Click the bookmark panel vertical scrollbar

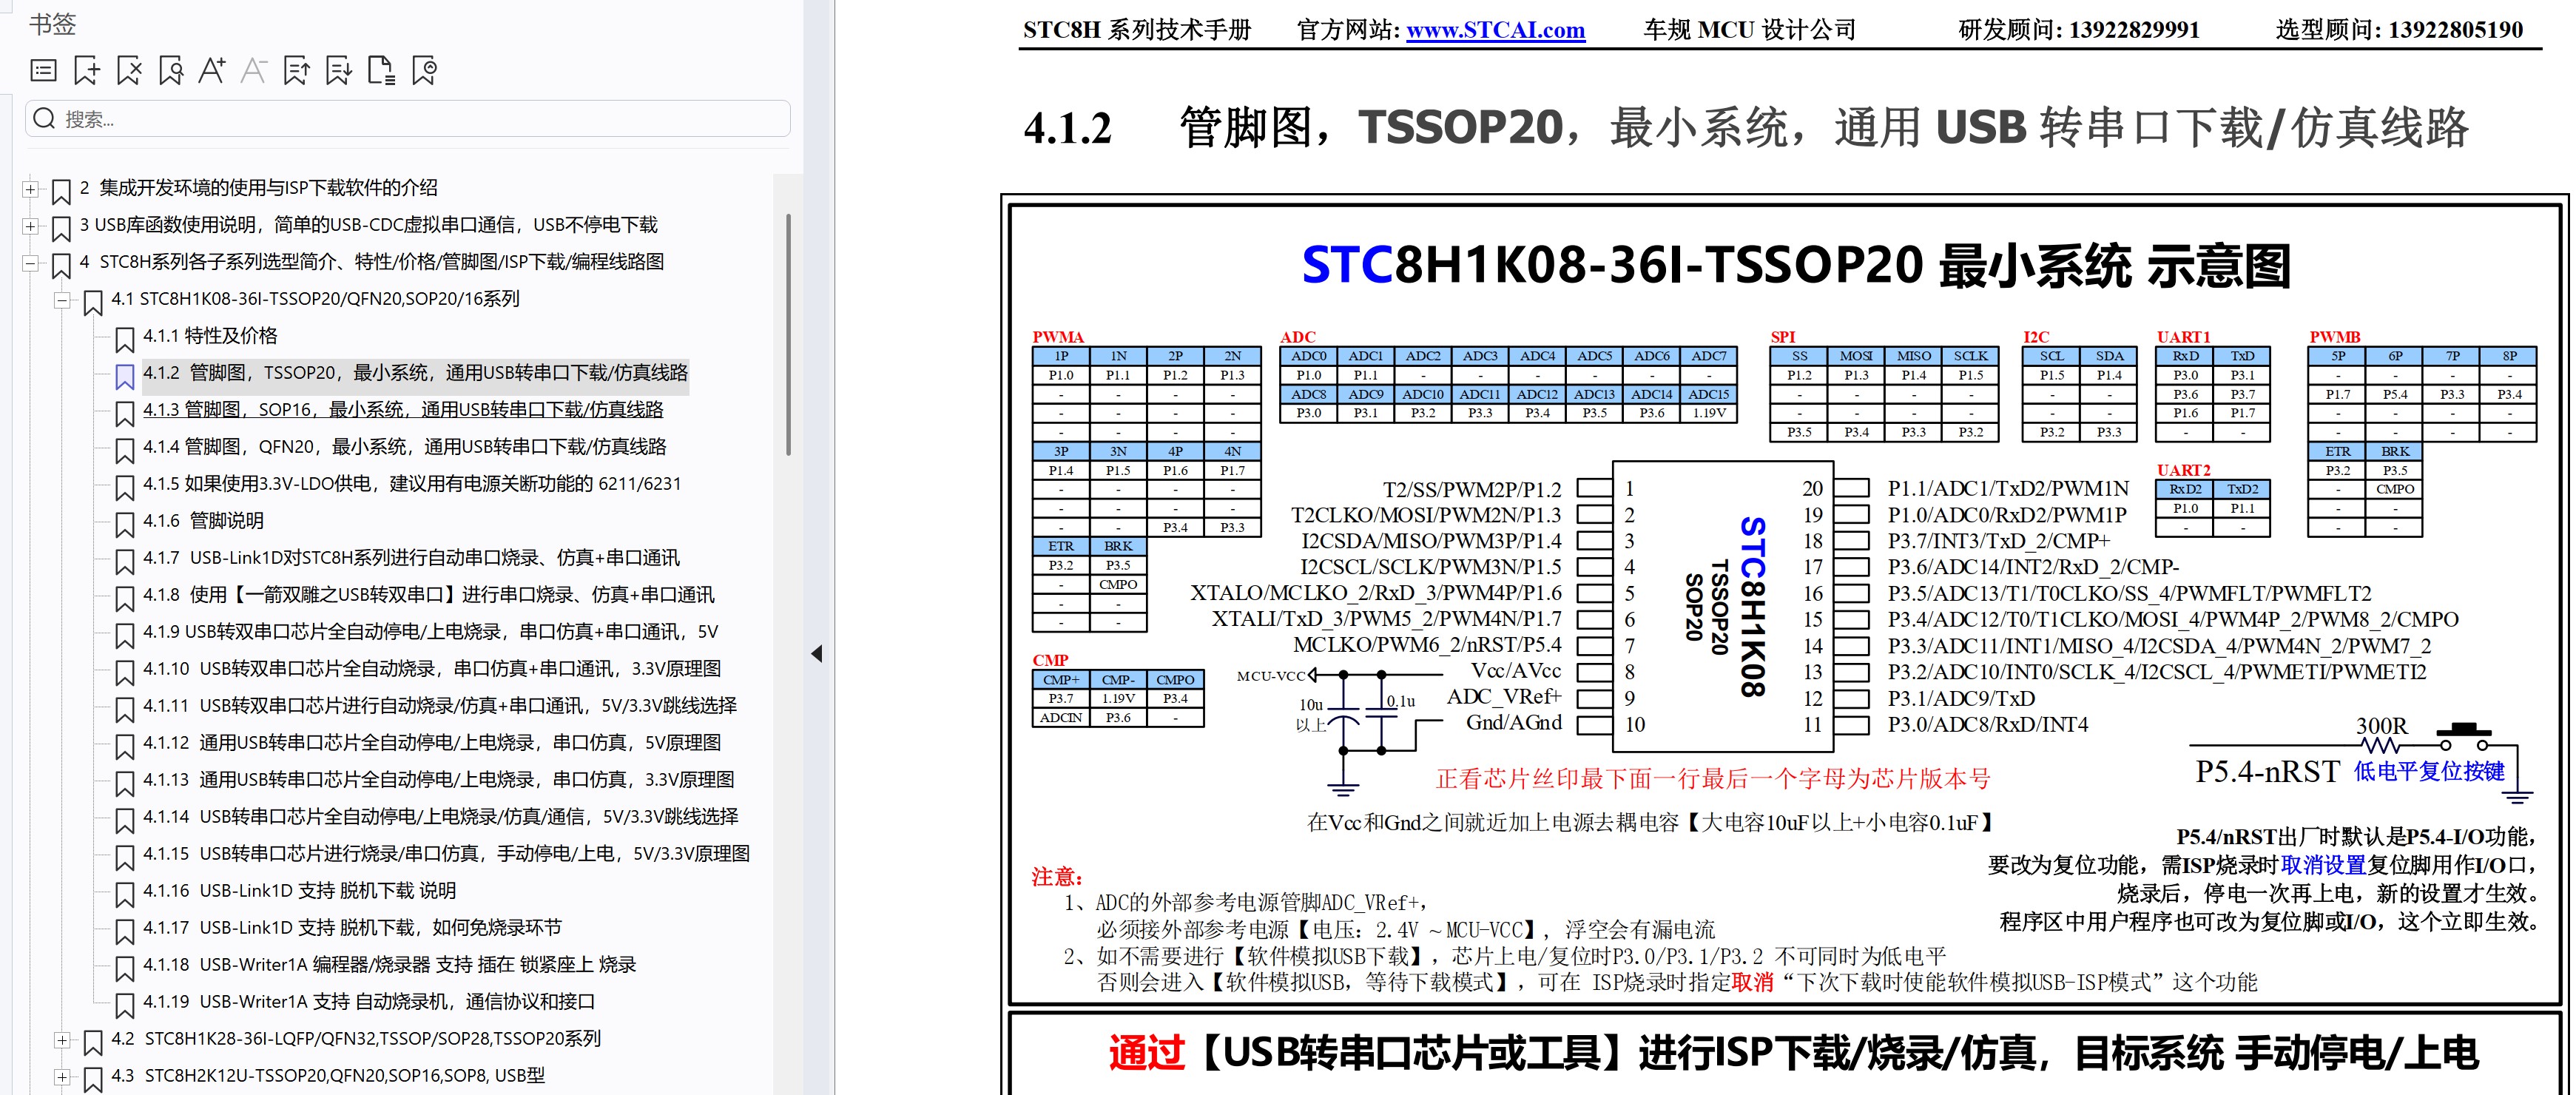pyautogui.click(x=788, y=335)
